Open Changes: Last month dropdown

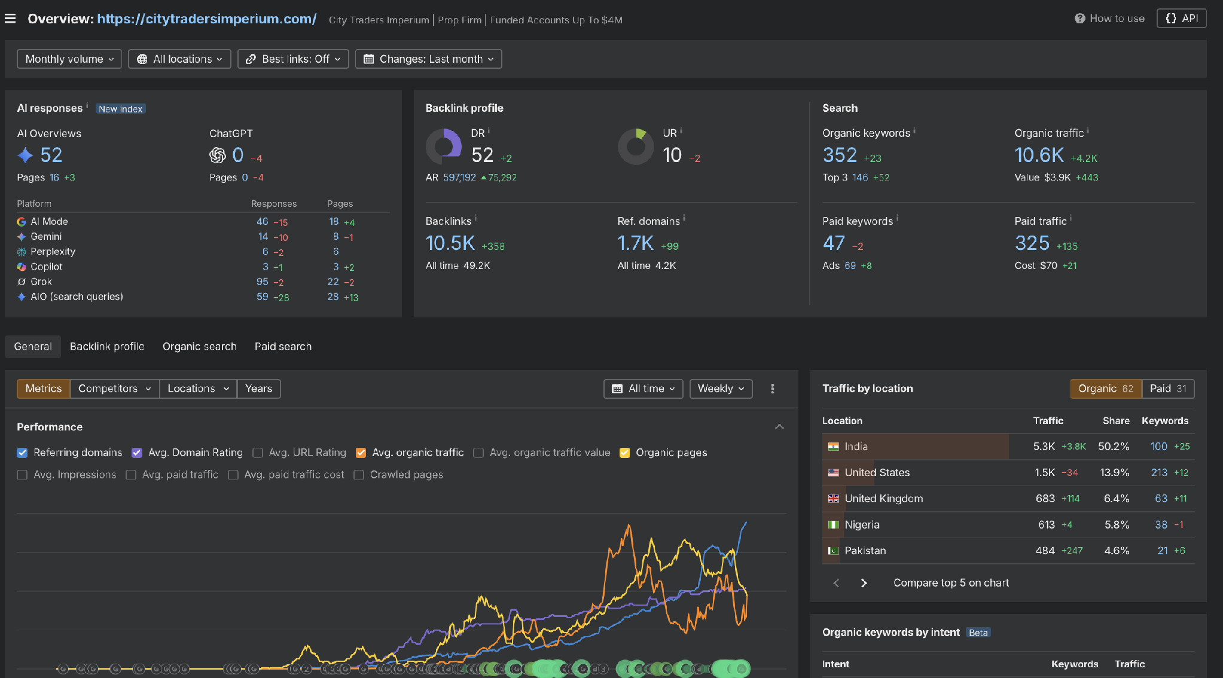coord(428,59)
